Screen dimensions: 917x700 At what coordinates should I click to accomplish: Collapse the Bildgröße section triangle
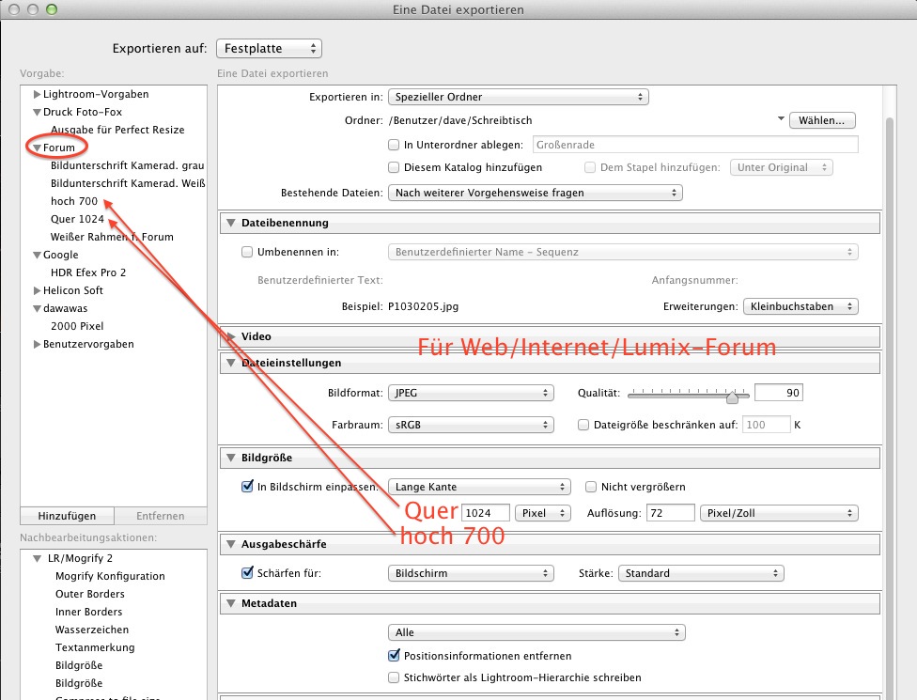tap(231, 459)
